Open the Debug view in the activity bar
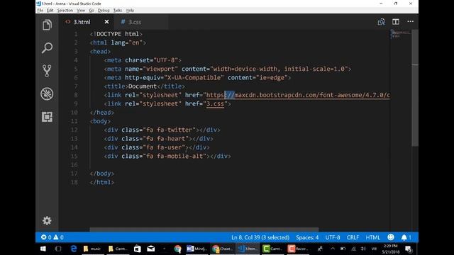 47,93
